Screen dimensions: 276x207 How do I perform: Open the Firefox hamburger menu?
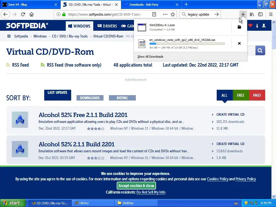pyautogui.click(x=271, y=14)
